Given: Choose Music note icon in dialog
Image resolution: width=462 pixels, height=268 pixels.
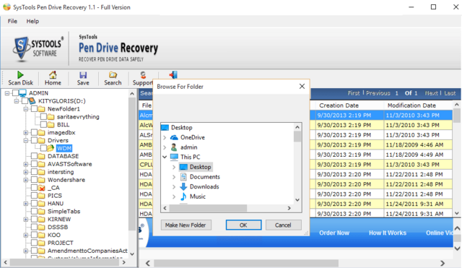Looking at the screenshot, I should [183, 196].
